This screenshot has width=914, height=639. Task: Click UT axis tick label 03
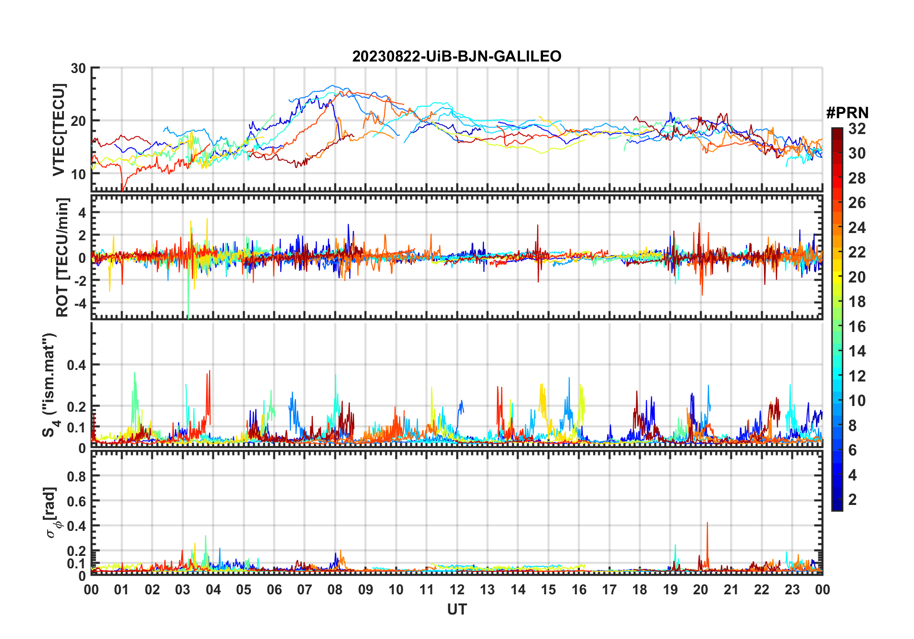click(183, 590)
